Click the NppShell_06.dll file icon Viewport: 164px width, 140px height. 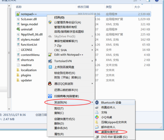(18, 34)
